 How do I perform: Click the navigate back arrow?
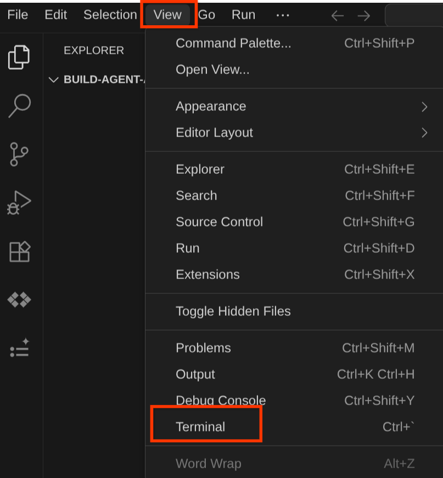(x=337, y=16)
